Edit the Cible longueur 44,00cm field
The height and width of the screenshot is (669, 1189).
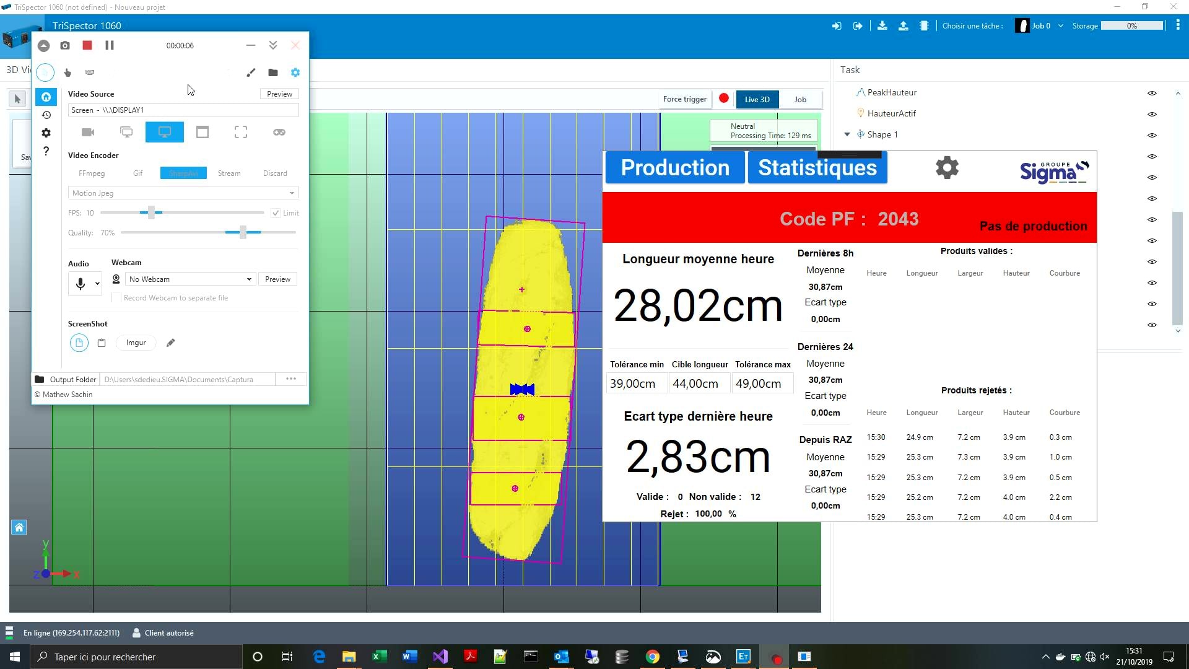tap(699, 383)
